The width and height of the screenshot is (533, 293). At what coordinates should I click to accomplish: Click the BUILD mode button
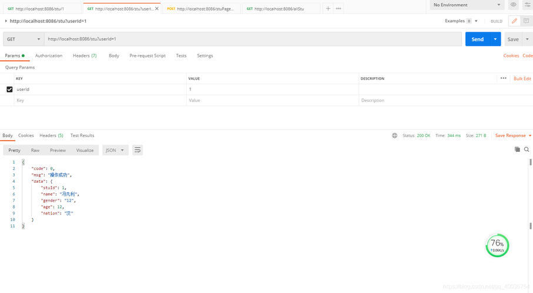[x=497, y=21]
